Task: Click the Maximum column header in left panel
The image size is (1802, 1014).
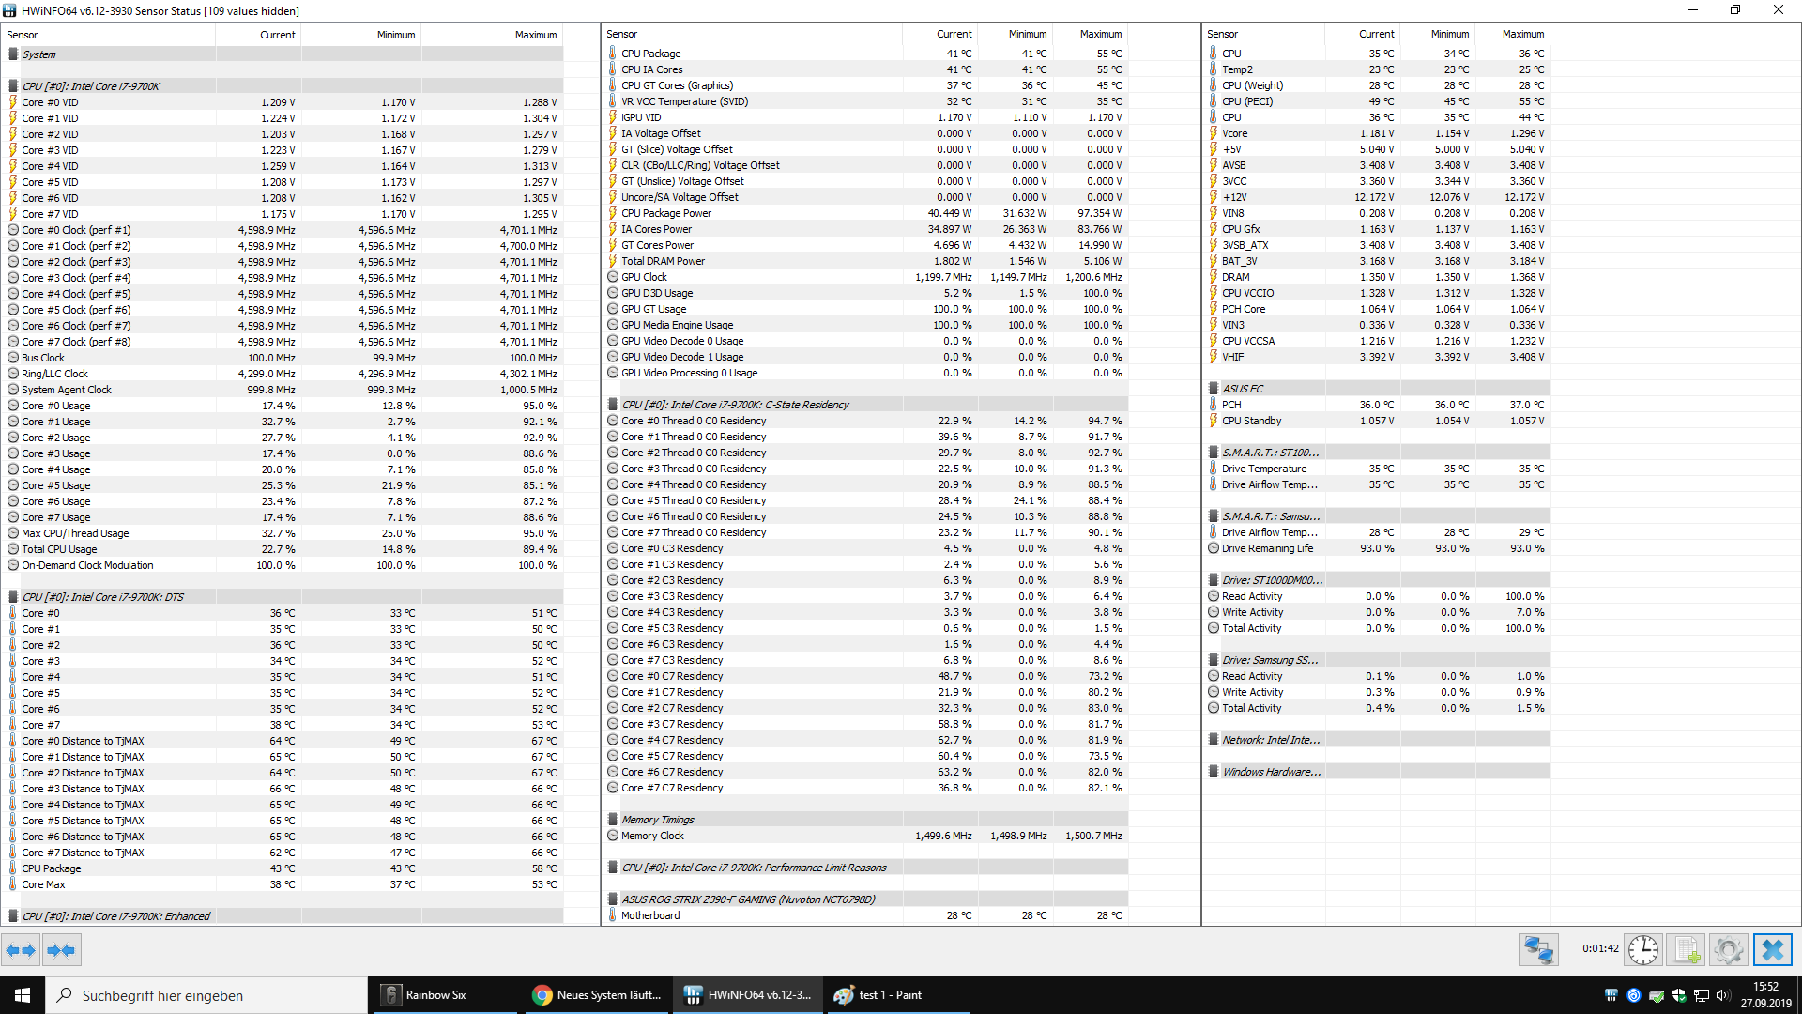Action: (535, 35)
